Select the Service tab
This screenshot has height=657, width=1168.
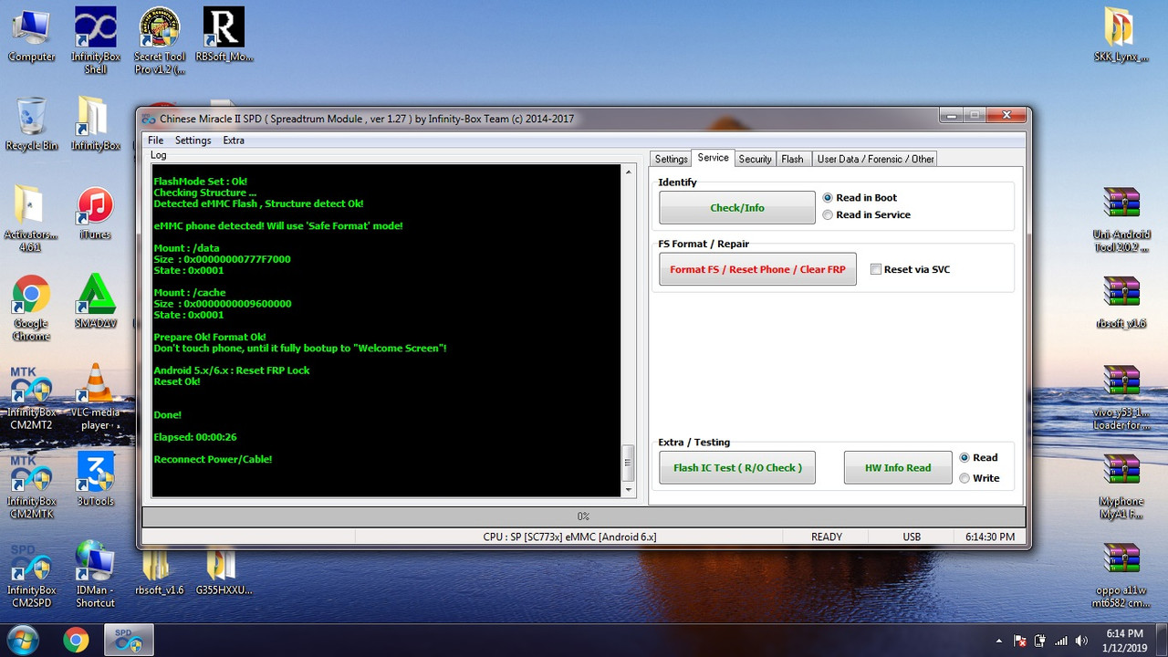(713, 158)
